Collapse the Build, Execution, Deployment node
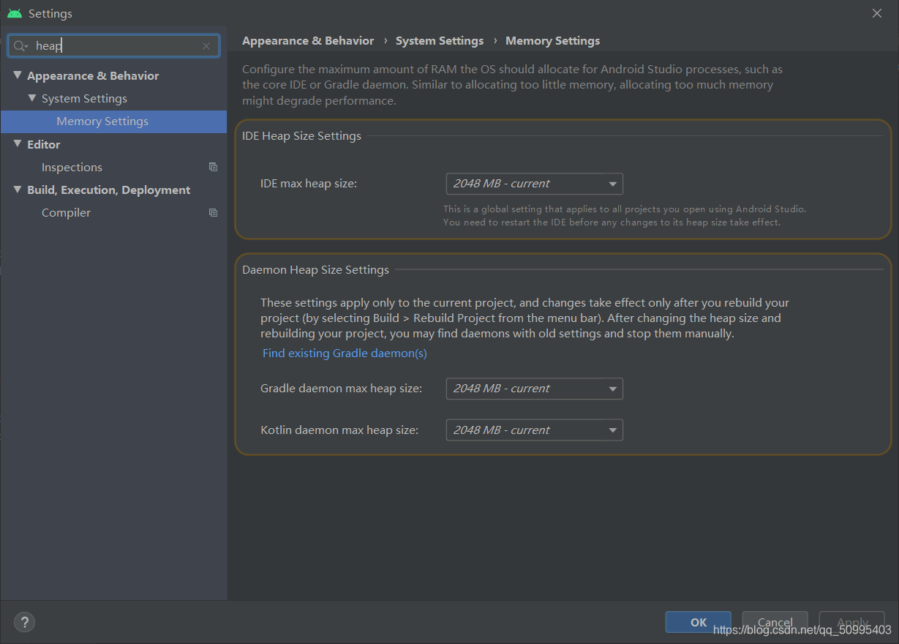Viewport: 899px width, 644px height. 18,190
